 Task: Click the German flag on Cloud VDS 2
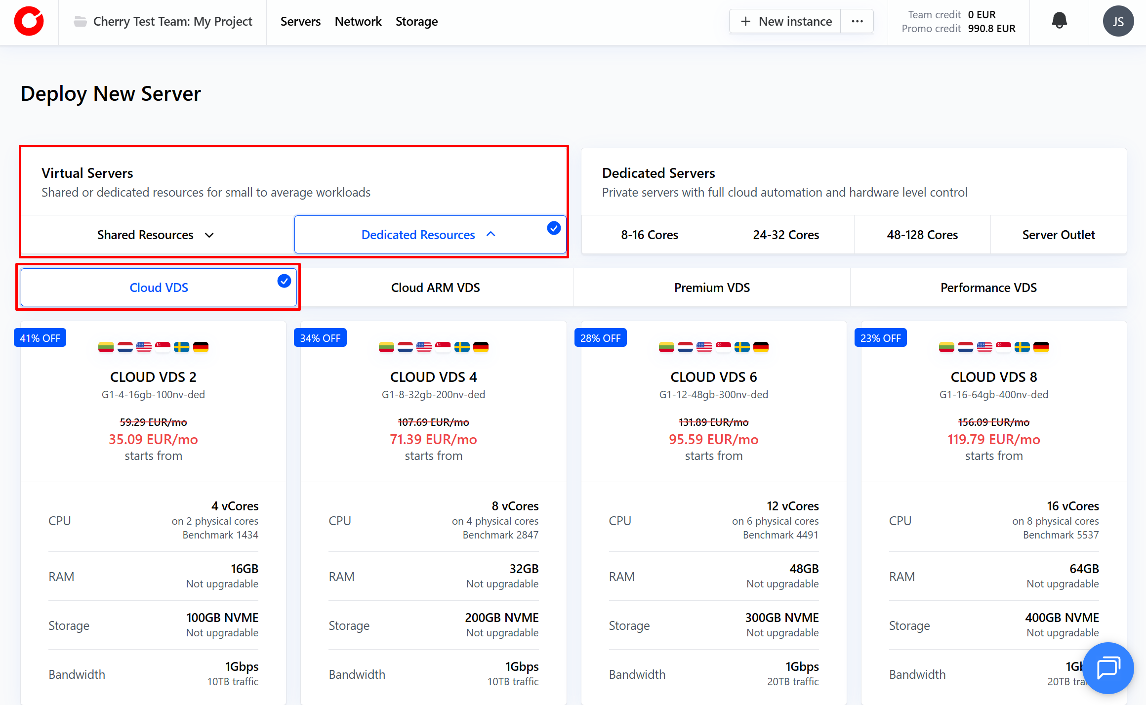click(201, 347)
